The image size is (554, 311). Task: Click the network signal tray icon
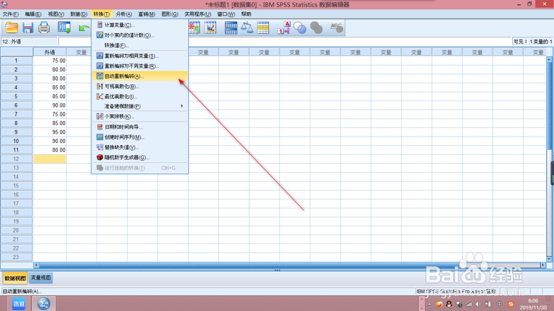469,304
